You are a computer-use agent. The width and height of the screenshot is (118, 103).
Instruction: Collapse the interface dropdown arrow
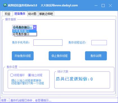(x=35, y=27)
